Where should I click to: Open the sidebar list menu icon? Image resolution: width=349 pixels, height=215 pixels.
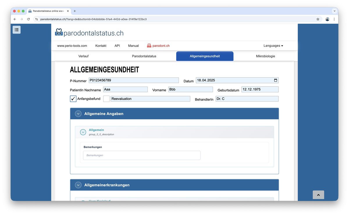[x=17, y=30]
